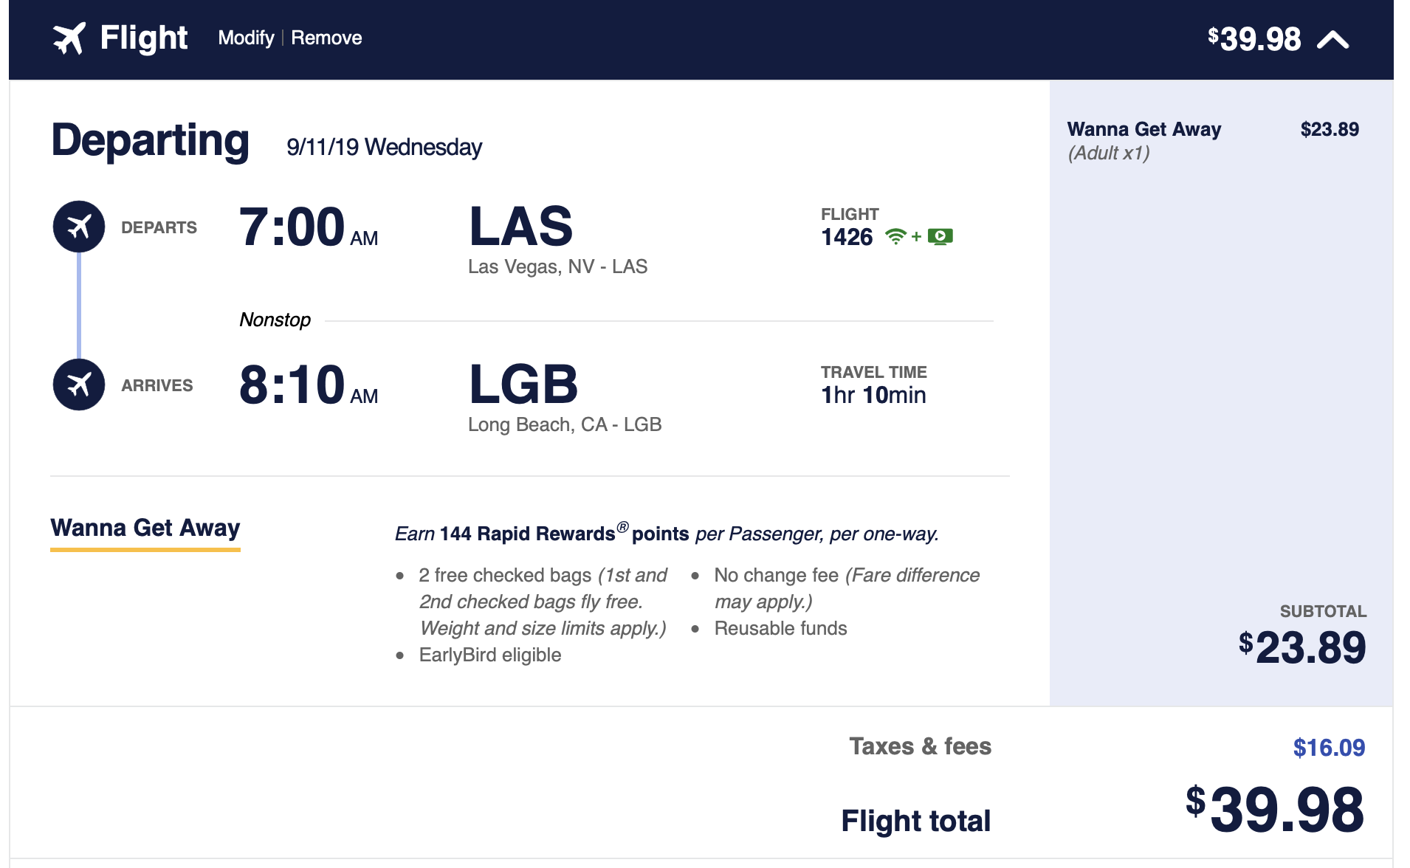Click the $16.09 taxes and fees amount
The width and height of the screenshot is (1410, 868).
pyautogui.click(x=1329, y=748)
